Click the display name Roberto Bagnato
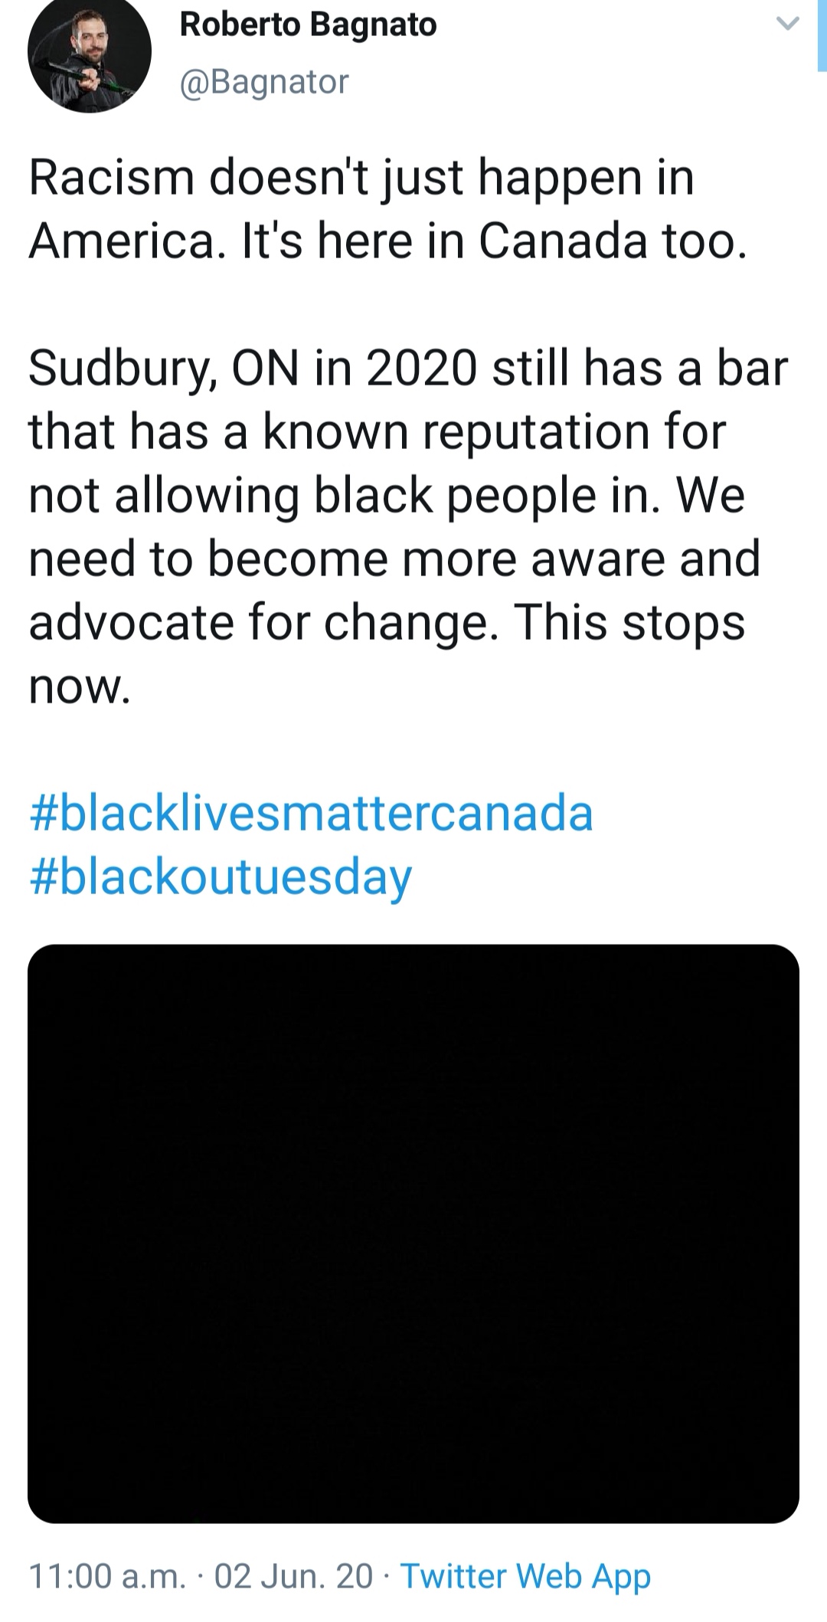 click(308, 25)
